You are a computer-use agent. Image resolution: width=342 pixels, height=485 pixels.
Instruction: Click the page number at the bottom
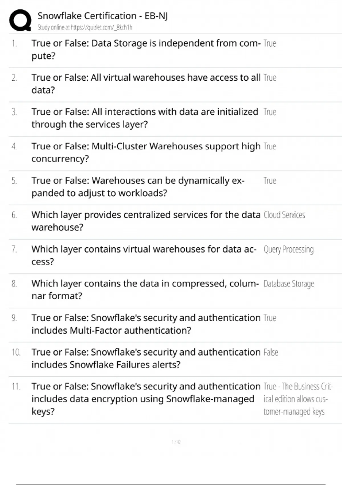176,442
